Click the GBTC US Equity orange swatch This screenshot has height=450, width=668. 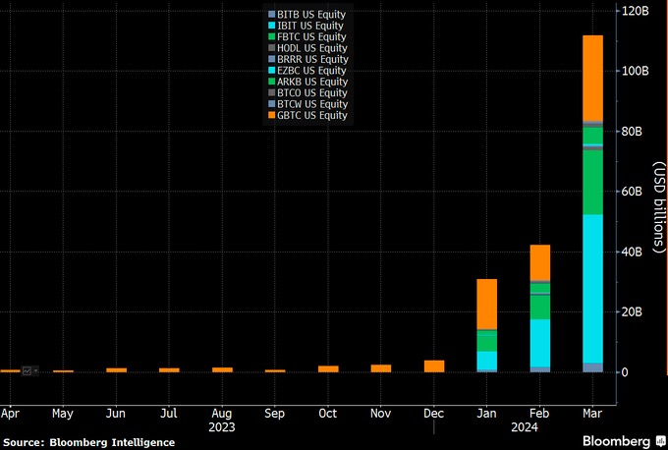point(271,116)
